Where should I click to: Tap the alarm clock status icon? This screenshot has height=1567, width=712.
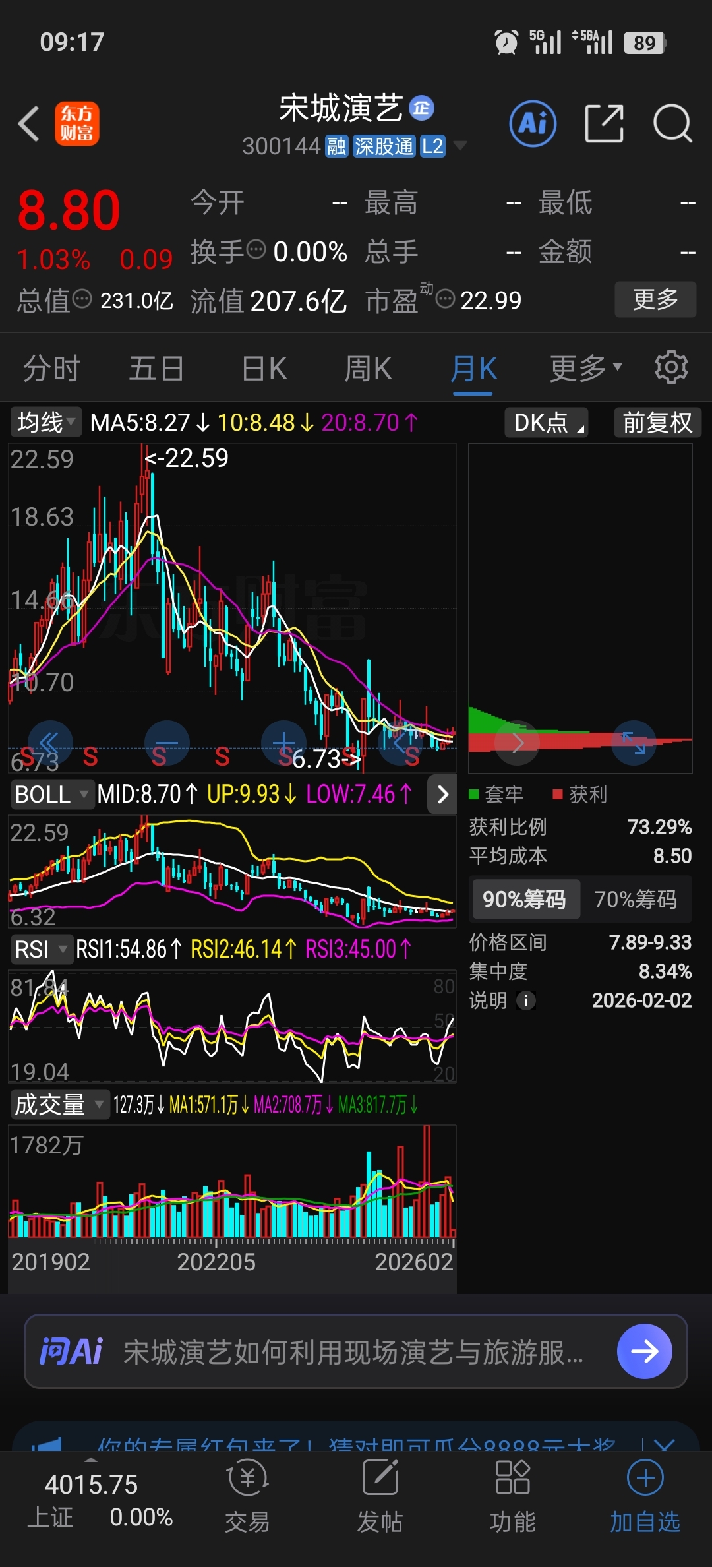pyautogui.click(x=506, y=43)
